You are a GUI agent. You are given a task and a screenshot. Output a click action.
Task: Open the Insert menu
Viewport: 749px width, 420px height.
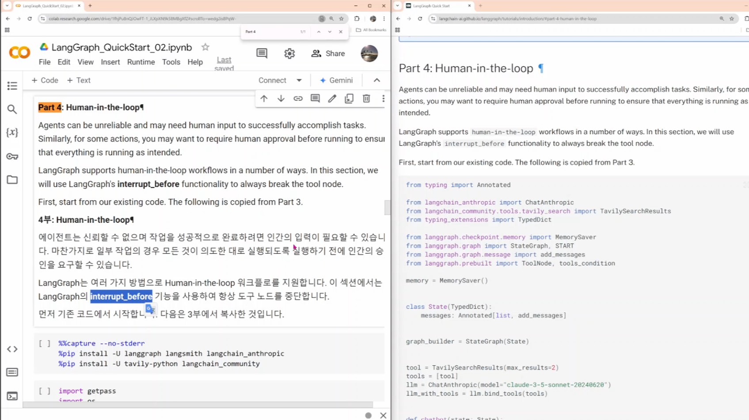110,62
